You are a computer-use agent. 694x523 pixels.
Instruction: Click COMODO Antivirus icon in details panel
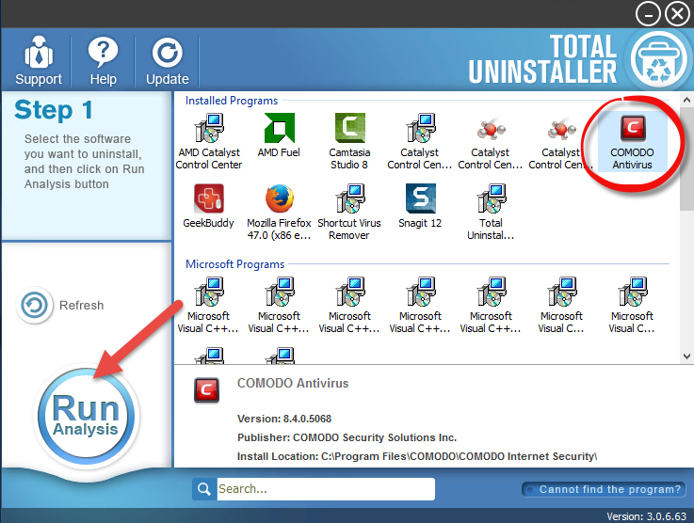(x=206, y=390)
